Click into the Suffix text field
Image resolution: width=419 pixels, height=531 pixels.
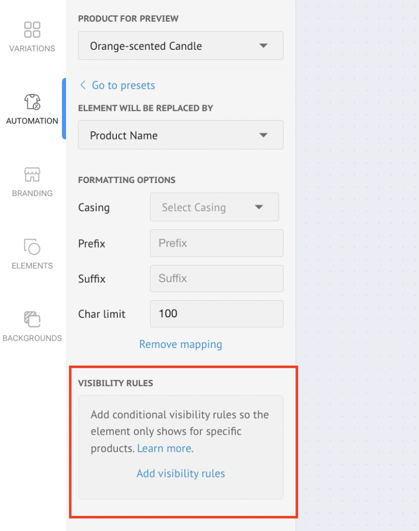pyautogui.click(x=217, y=278)
